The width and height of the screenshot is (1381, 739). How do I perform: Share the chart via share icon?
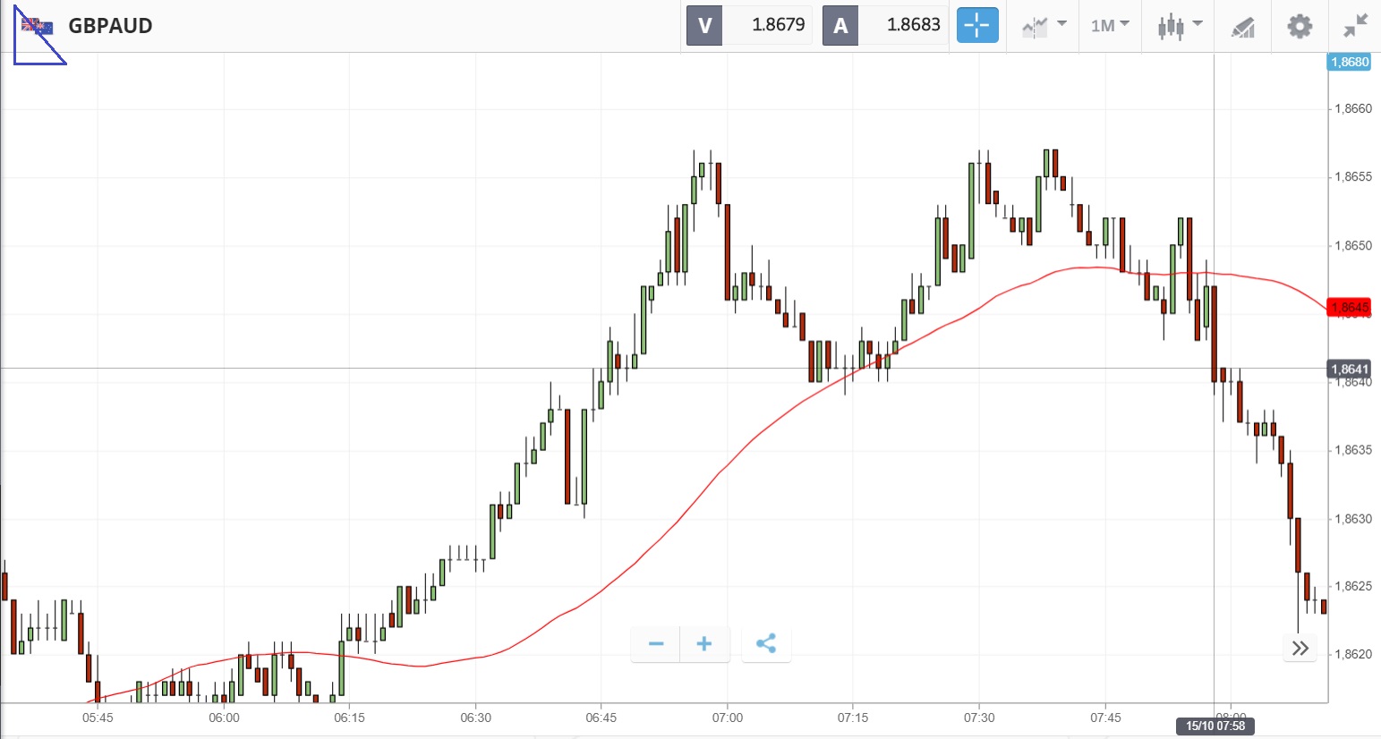[766, 643]
